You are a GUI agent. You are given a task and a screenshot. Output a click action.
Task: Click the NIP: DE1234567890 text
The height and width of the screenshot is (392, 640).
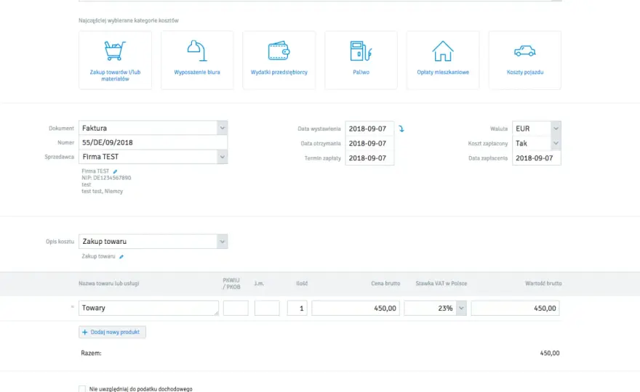pyautogui.click(x=106, y=178)
